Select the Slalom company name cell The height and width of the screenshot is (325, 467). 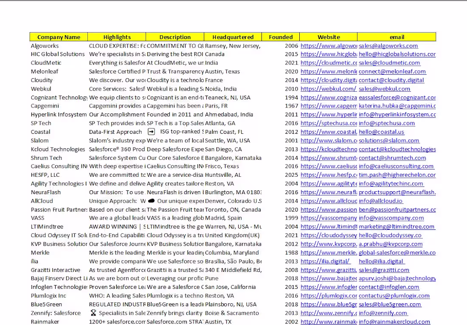tap(59, 141)
